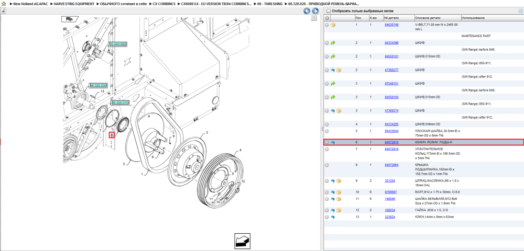Click box icon in row 47360277
The height and width of the screenshot is (251, 524).
339,70
